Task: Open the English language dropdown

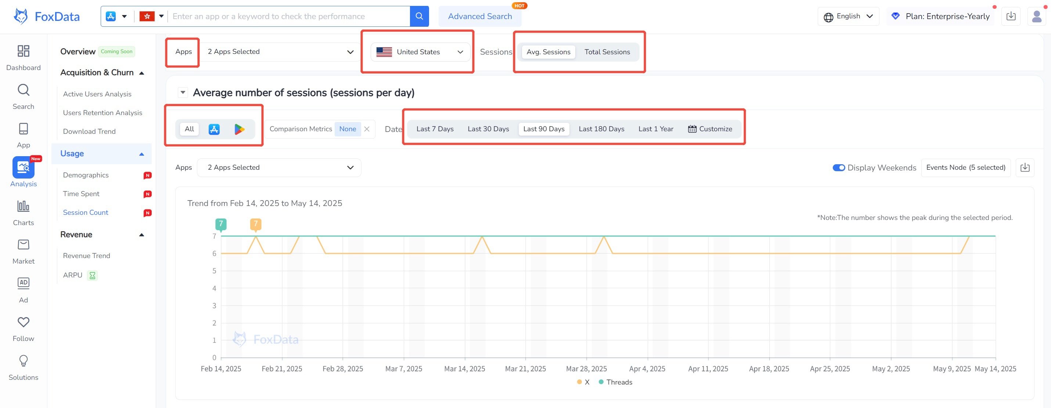Action: [848, 16]
